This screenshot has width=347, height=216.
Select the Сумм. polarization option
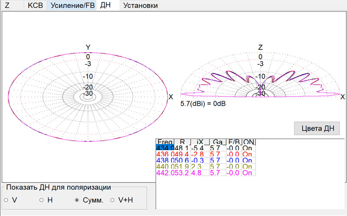(77, 200)
